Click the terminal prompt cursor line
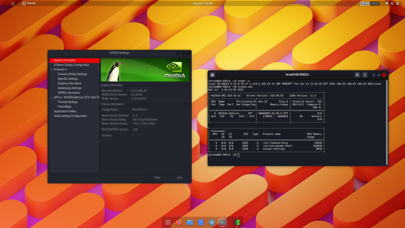 (224, 155)
